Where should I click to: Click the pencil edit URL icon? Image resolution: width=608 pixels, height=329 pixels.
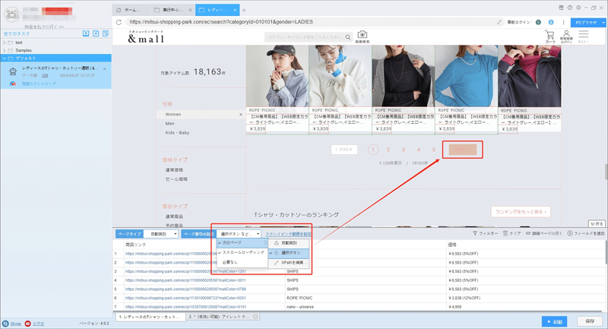click(499, 22)
